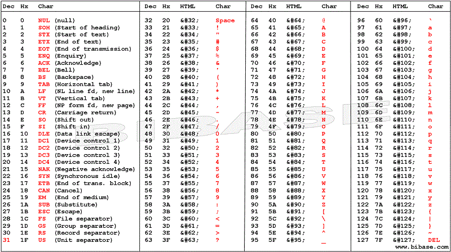The image size is (451, 252).
Task: Click the red NUL abbreviation
Action: [44, 20]
